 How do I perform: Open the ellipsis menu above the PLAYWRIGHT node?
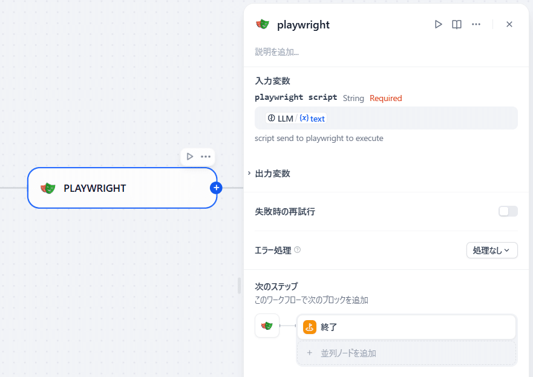[206, 156]
